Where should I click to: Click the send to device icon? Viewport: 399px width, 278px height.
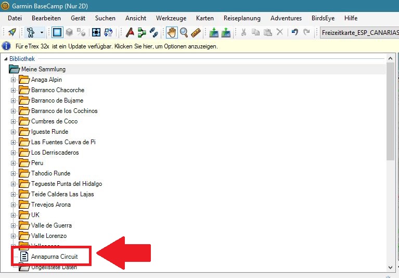(214, 33)
